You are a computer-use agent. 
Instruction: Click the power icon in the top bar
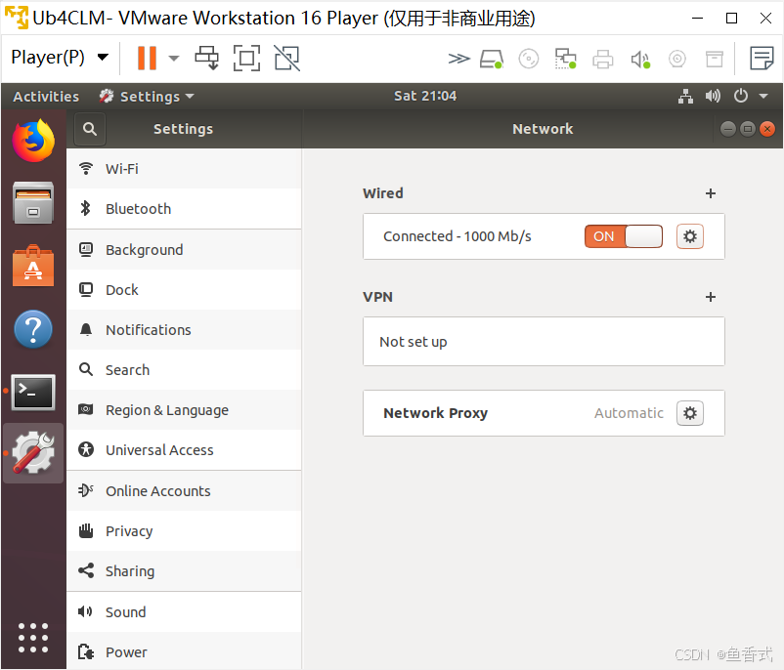tap(741, 96)
